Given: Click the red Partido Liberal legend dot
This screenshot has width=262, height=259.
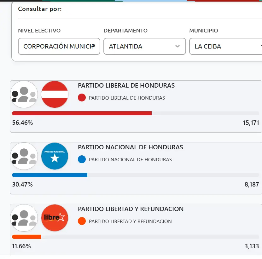Looking at the screenshot, I should (x=82, y=98).
